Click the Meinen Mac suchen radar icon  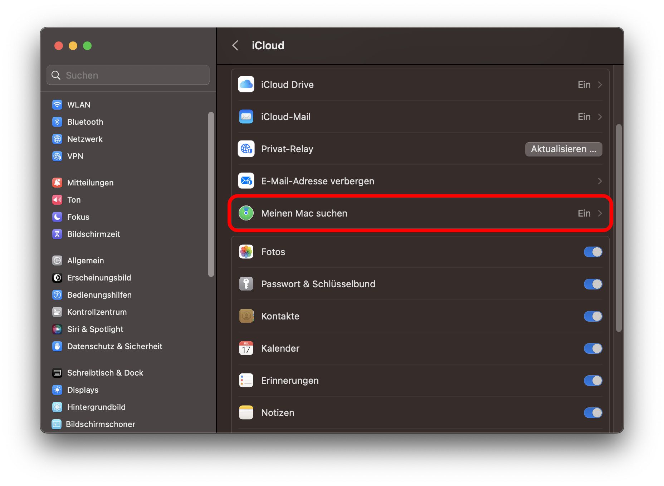[x=246, y=213]
